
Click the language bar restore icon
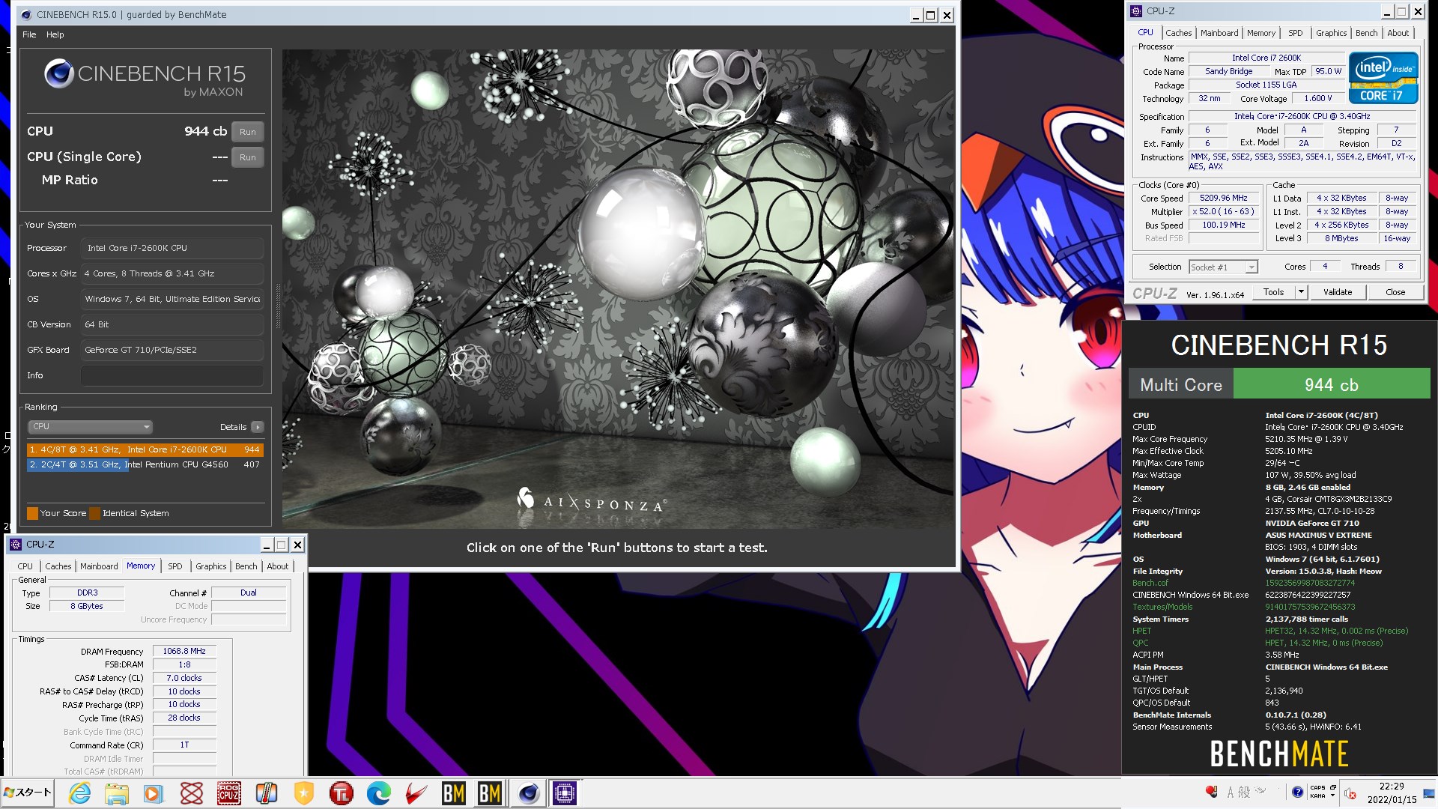pos(1333,787)
